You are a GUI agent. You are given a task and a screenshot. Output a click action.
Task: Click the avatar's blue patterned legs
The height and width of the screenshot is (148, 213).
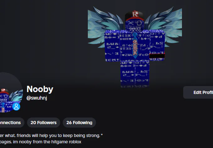(135, 74)
